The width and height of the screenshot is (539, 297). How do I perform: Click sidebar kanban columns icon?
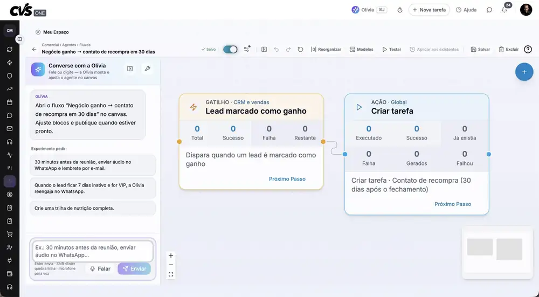[x=10, y=168]
